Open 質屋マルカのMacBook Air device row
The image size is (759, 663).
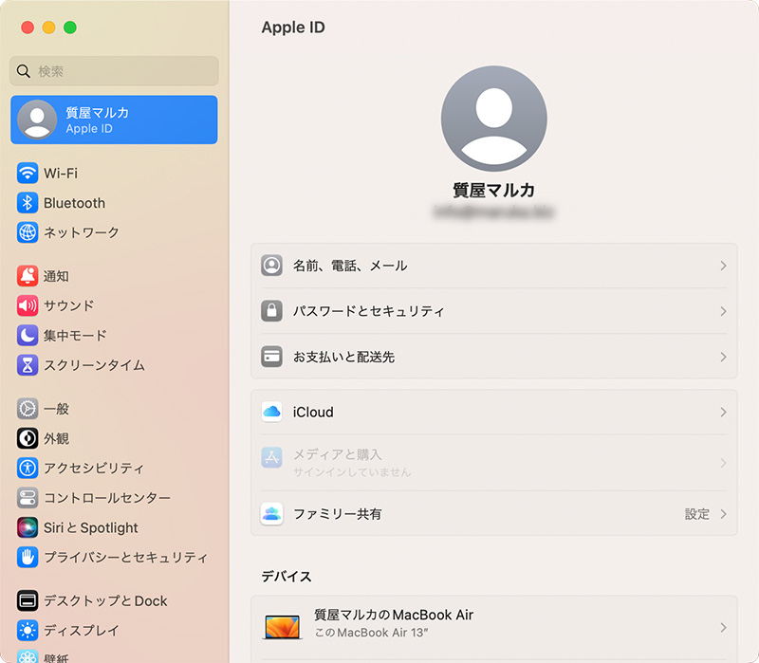coord(493,624)
